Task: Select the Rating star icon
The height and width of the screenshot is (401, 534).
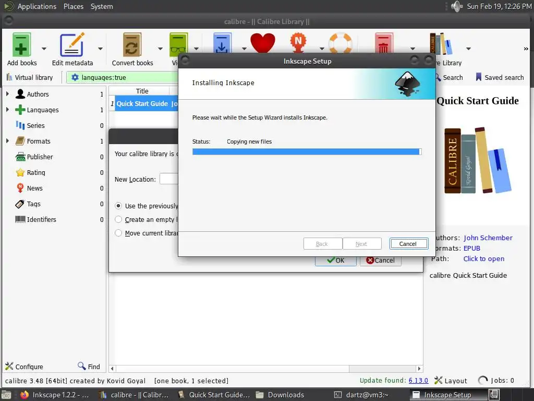Action: coord(20,172)
